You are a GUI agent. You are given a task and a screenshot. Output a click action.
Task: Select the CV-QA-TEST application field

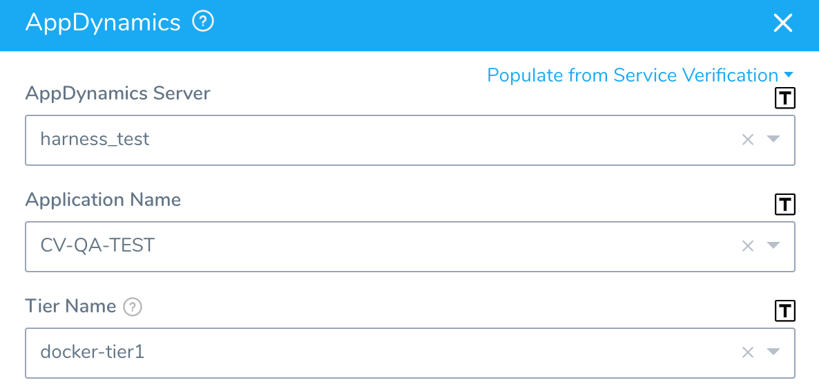(410, 246)
